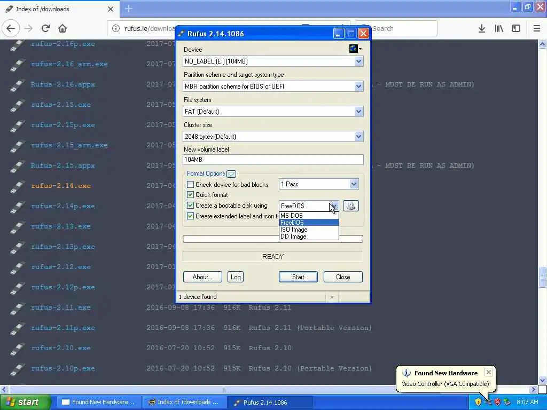Select ISO Image from the boot list
This screenshot has height=410, width=547.
coord(309,230)
